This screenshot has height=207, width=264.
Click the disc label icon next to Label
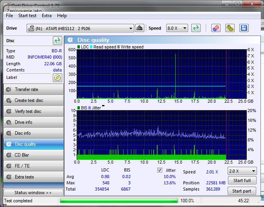(x=57, y=78)
